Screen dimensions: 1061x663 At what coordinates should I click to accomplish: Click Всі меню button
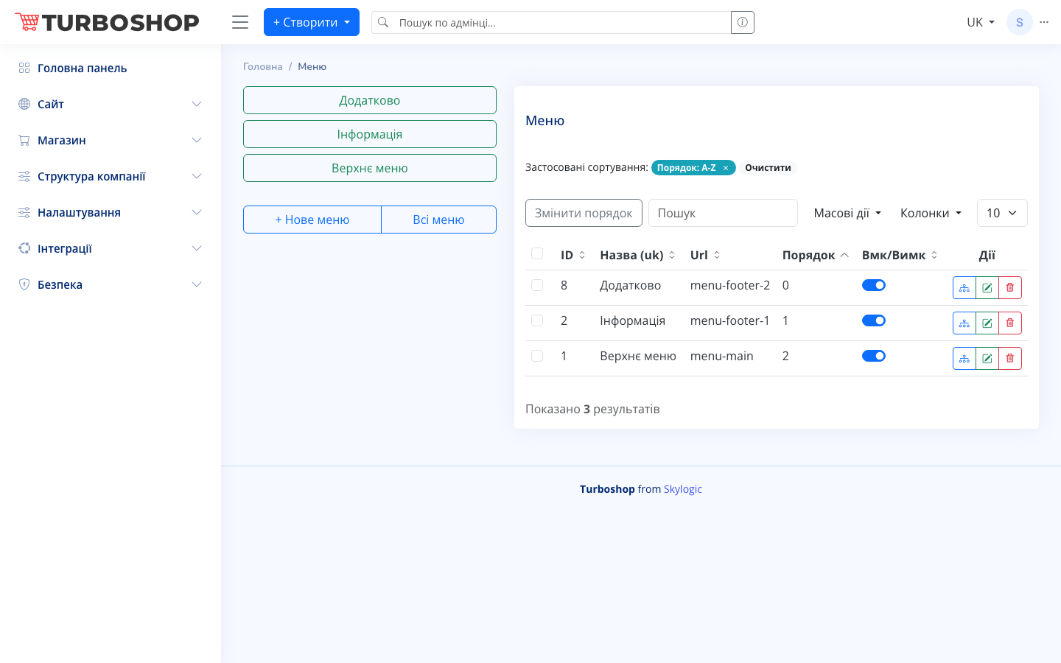(x=438, y=220)
